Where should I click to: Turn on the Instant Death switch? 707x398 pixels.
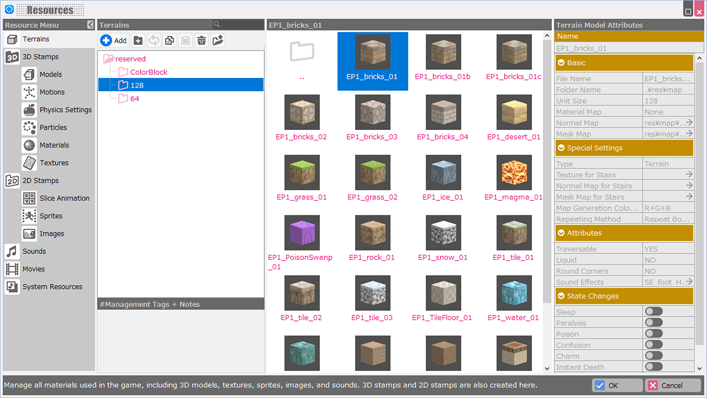(x=653, y=367)
